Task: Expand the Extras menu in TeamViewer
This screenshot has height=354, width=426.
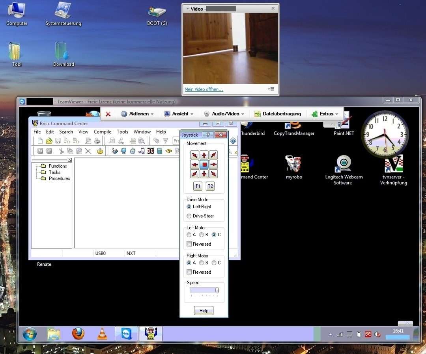Action: [x=326, y=113]
